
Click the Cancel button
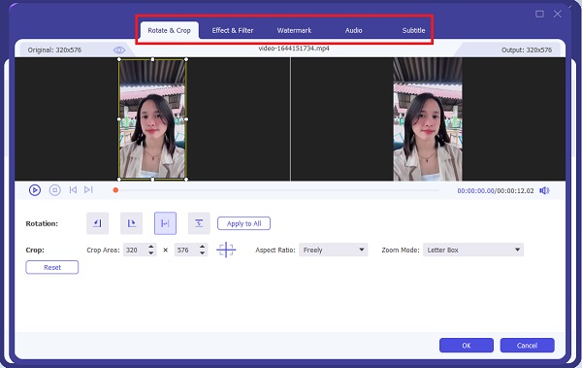pos(528,346)
